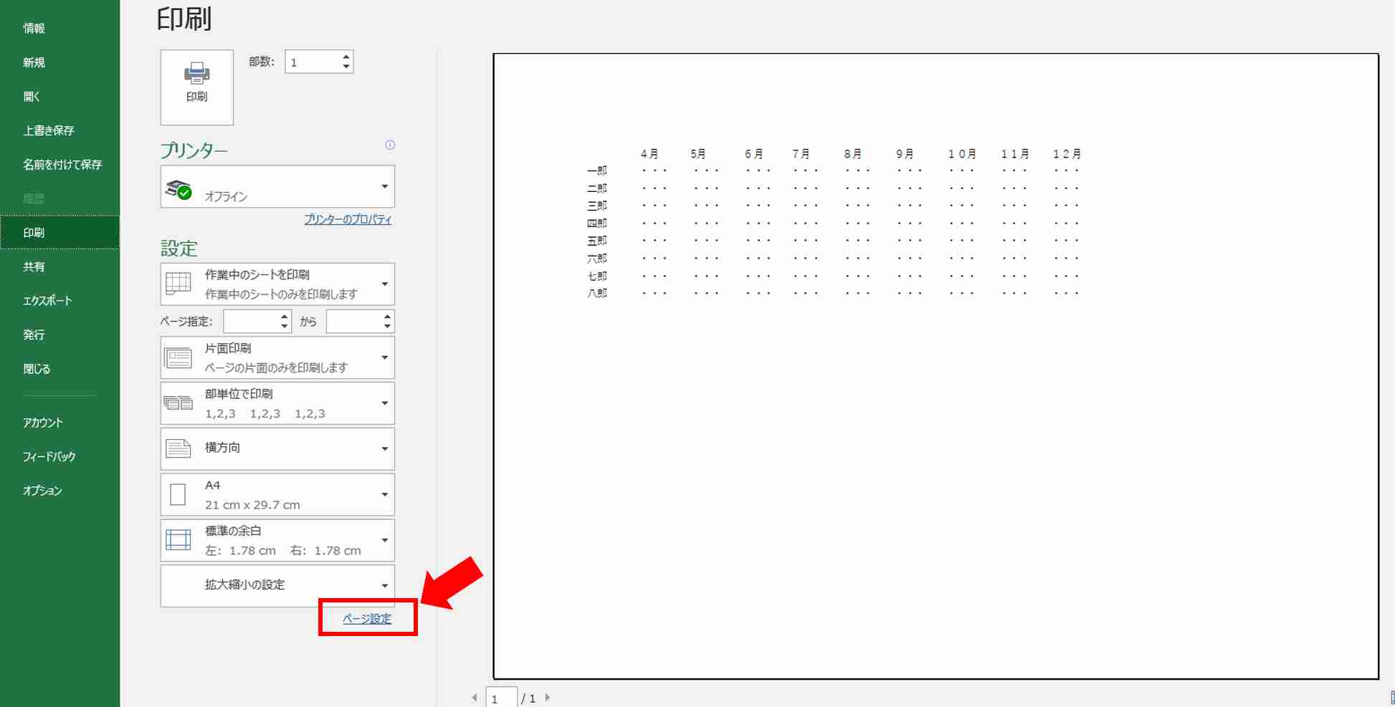Go to the previous page arrow in preview
This screenshot has height=707, width=1395.
point(474,697)
